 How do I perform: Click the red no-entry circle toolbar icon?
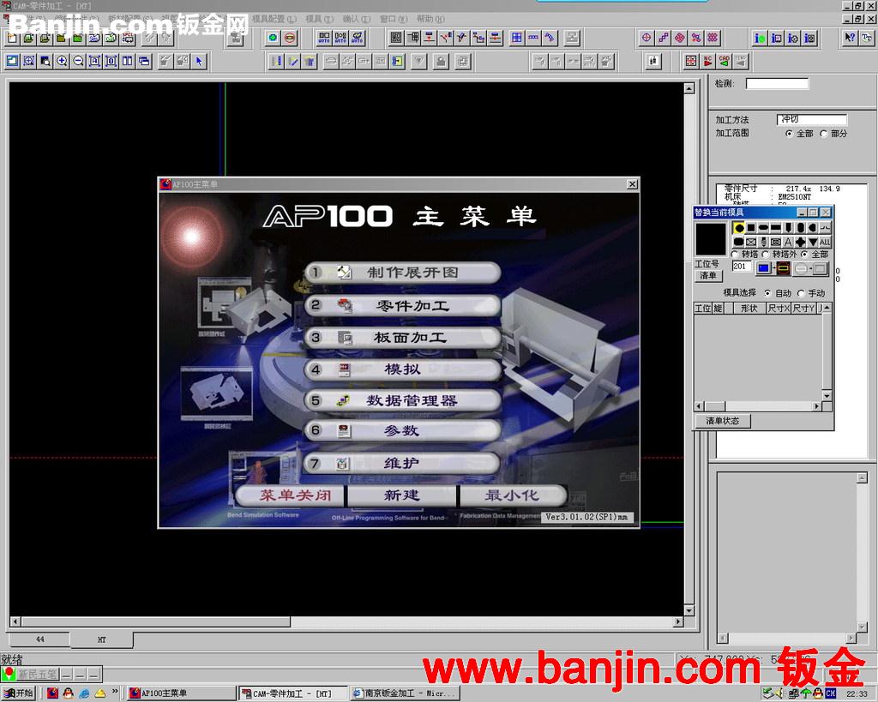click(290, 38)
